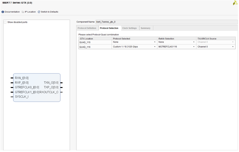The width and height of the screenshot is (239, 152).
Task: Click disabled TXUSRCLK Source dropdown for QUAD_115
Action: pos(216,42)
